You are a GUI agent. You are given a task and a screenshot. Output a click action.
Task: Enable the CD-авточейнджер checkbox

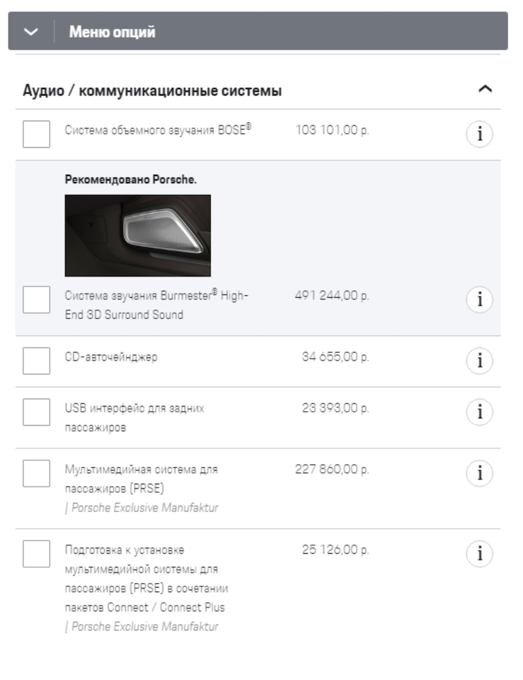point(37,361)
